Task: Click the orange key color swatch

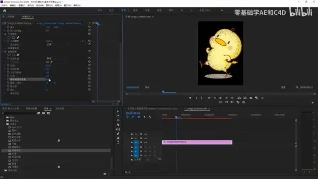Action: 48,62
